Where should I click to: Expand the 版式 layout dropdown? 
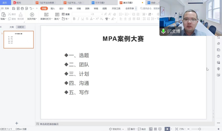(57, 19)
